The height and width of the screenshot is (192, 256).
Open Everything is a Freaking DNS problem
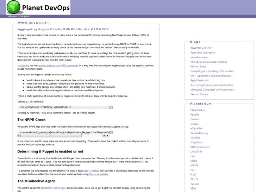coord(212,71)
